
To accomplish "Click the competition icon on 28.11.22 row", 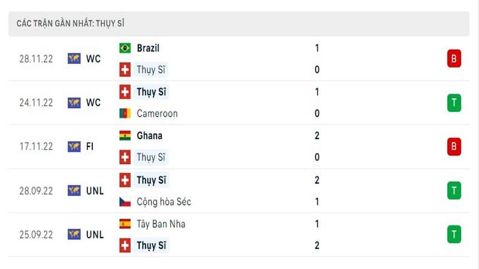I will pyautogui.click(x=74, y=59).
